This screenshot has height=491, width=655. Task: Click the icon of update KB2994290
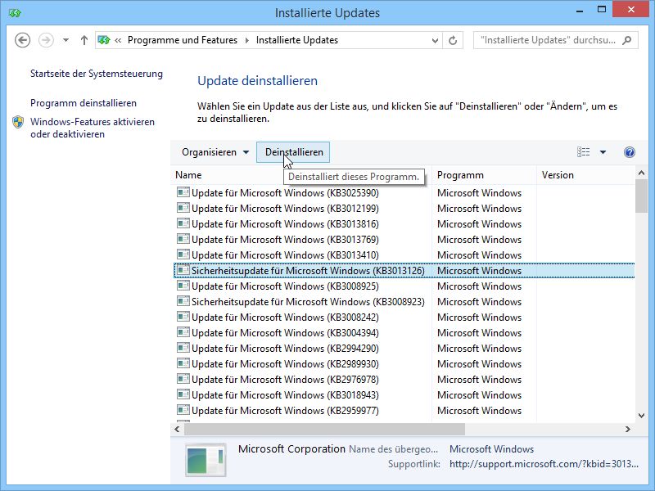point(183,347)
